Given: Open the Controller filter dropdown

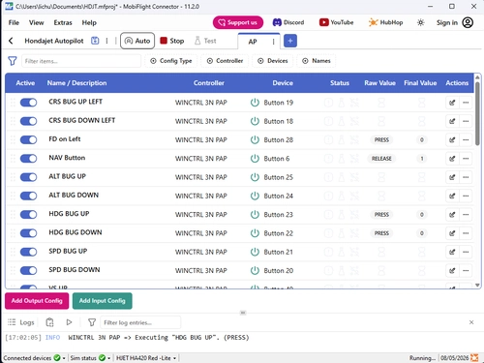Looking at the screenshot, I should (x=225, y=61).
